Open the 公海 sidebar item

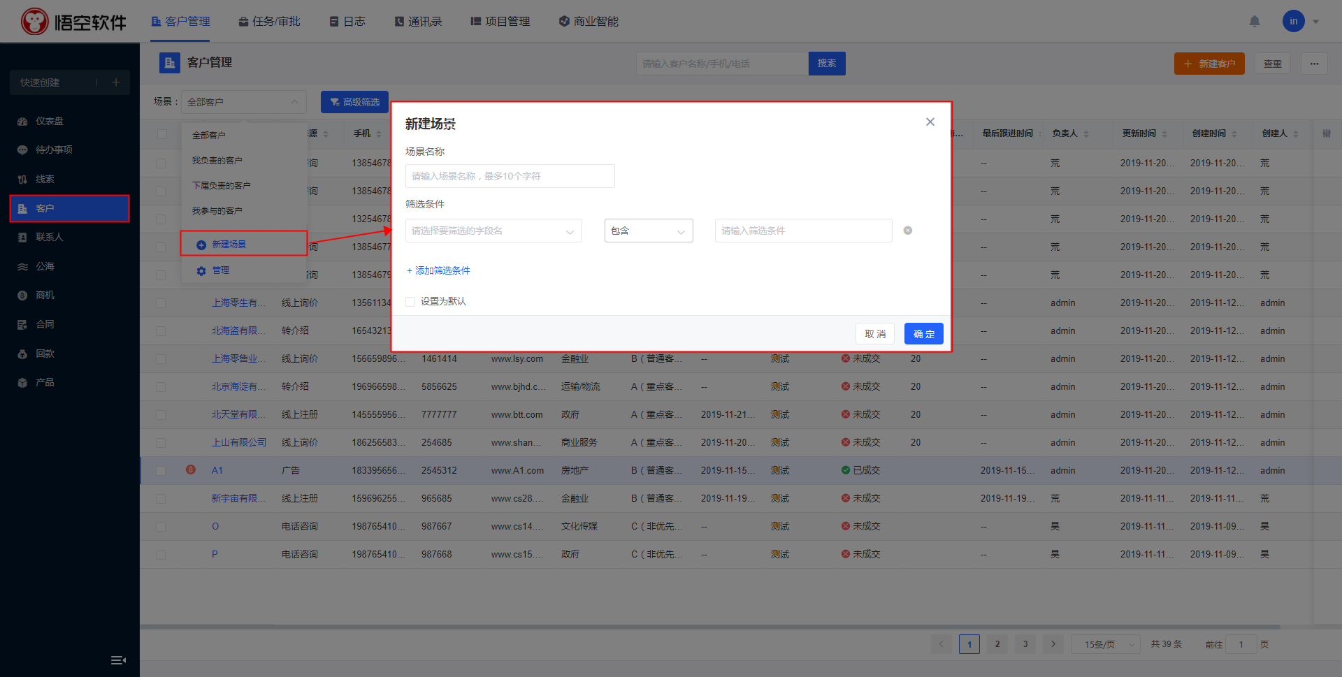tap(45, 266)
